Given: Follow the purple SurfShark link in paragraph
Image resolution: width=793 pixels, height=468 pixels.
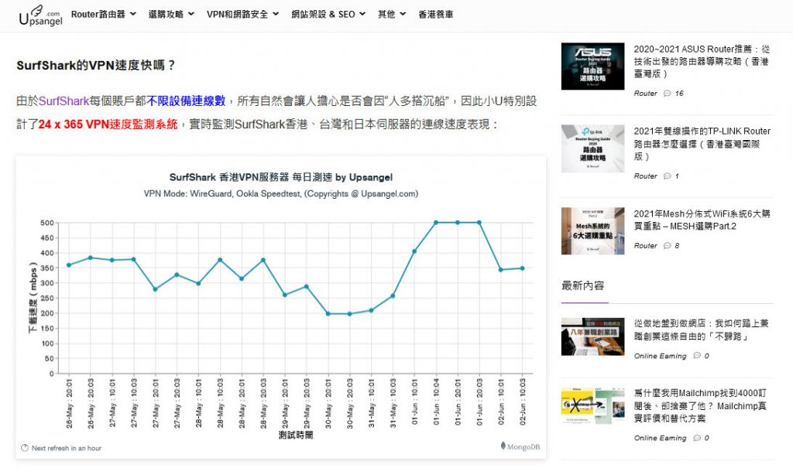Looking at the screenshot, I should (64, 101).
